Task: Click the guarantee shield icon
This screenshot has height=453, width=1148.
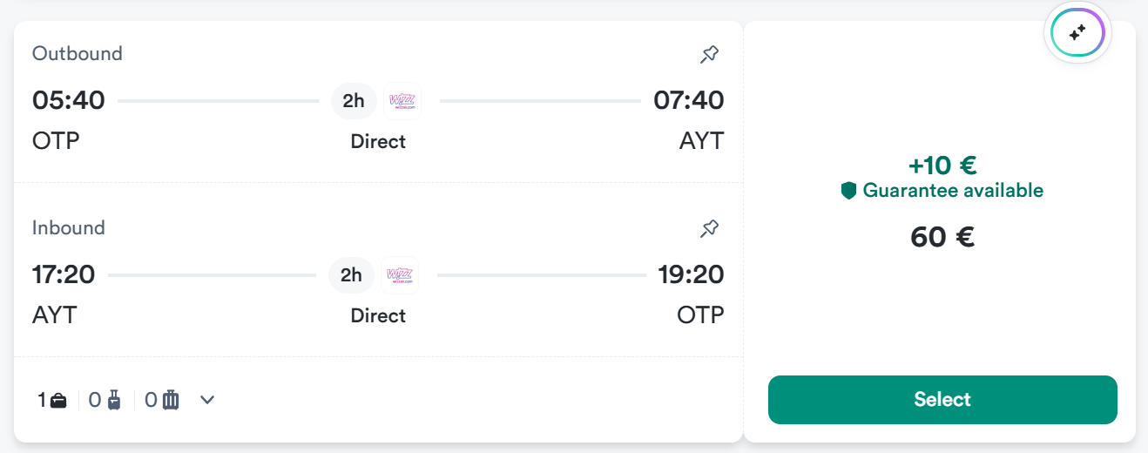Action: pos(849,191)
